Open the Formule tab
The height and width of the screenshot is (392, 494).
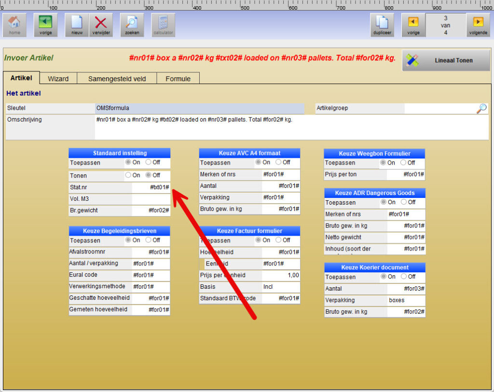tap(178, 79)
